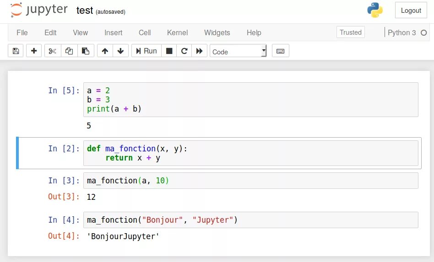Open the Widgets menu

217,32
